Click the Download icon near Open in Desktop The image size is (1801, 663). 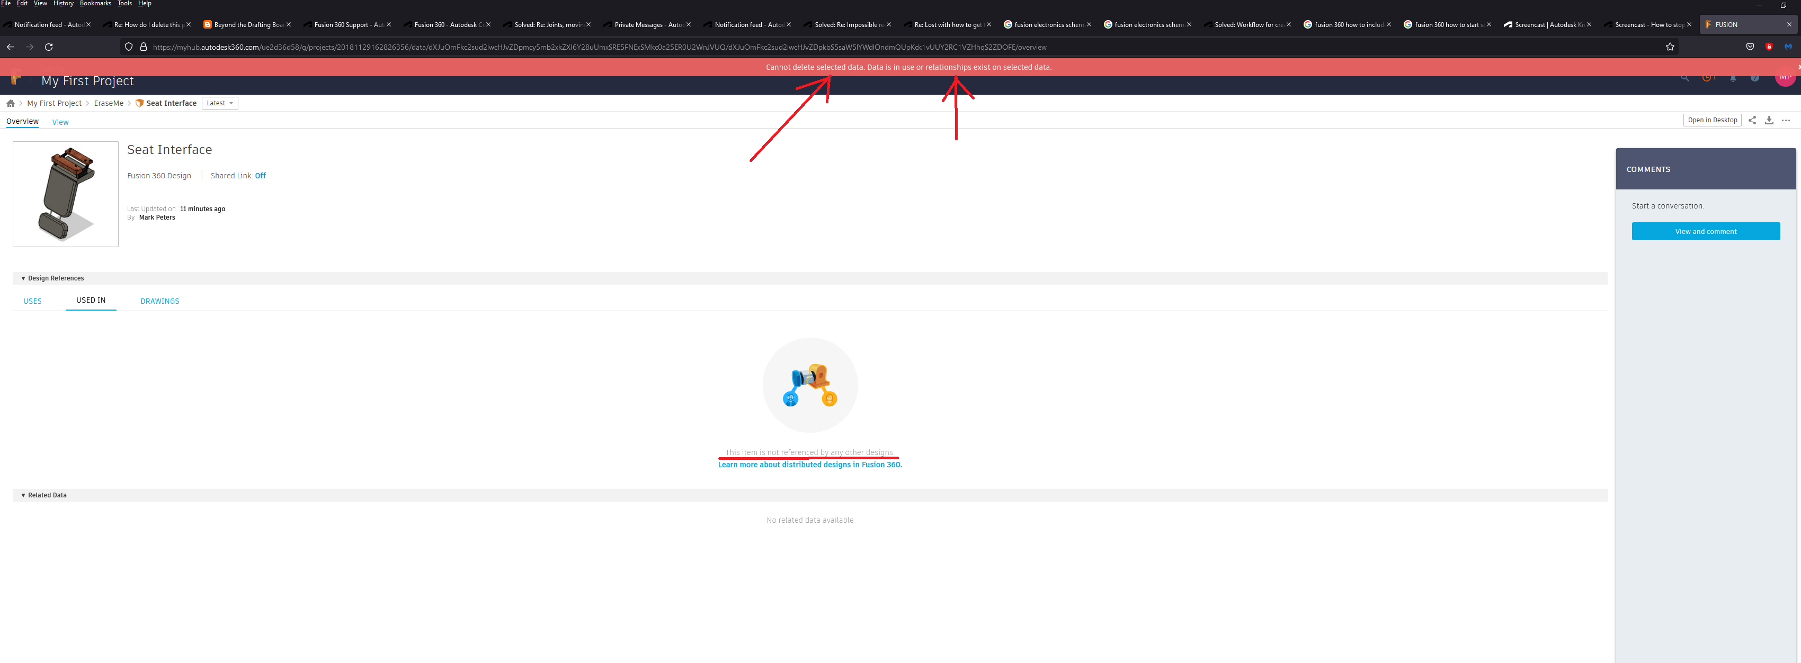[1769, 120]
